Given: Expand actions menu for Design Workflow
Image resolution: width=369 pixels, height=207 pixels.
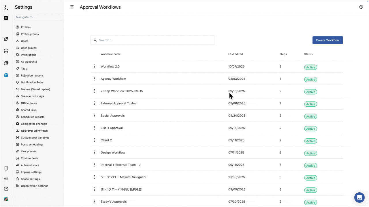Looking at the screenshot, I should pyautogui.click(x=95, y=152).
